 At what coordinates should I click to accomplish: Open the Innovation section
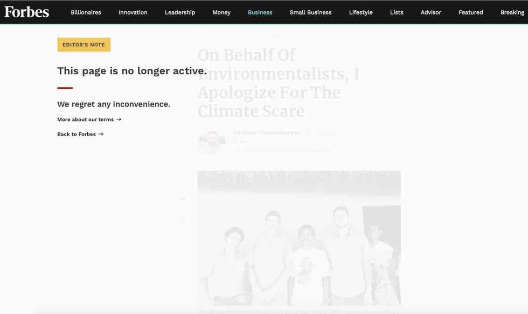133,12
